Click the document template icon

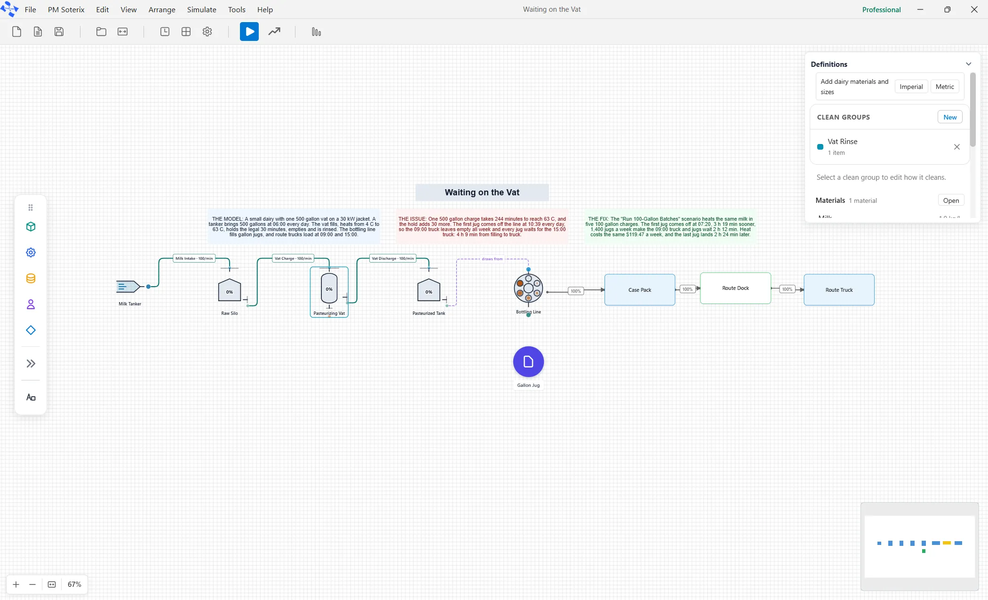(38, 32)
